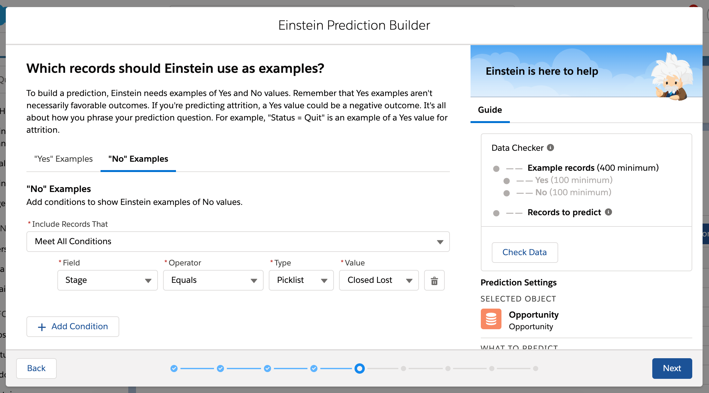
Task: Click the Check Data button
Action: point(525,253)
